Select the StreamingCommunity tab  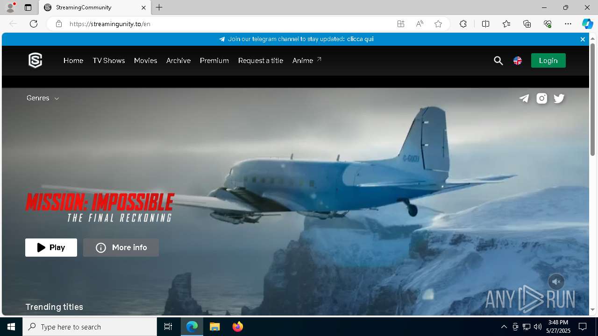94,7
